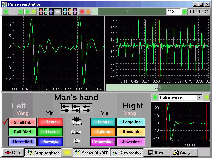Select the Stomach organ button
The image size is (212, 158).
point(131,132)
